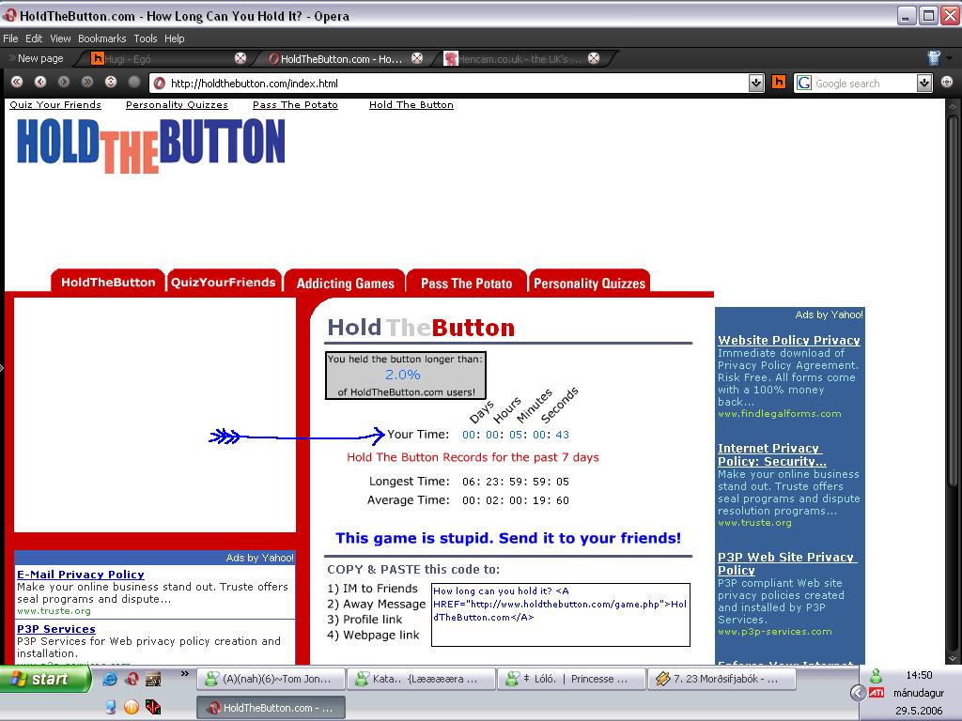The image size is (962, 721).
Task: Select the Addicting Games site tab
Action: pyautogui.click(x=345, y=283)
